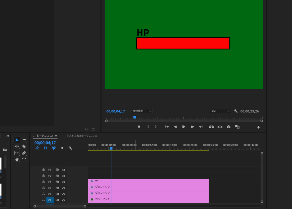Toggle the lock on track V2
The width and height of the screenshot is (292, 209).
(43, 194)
